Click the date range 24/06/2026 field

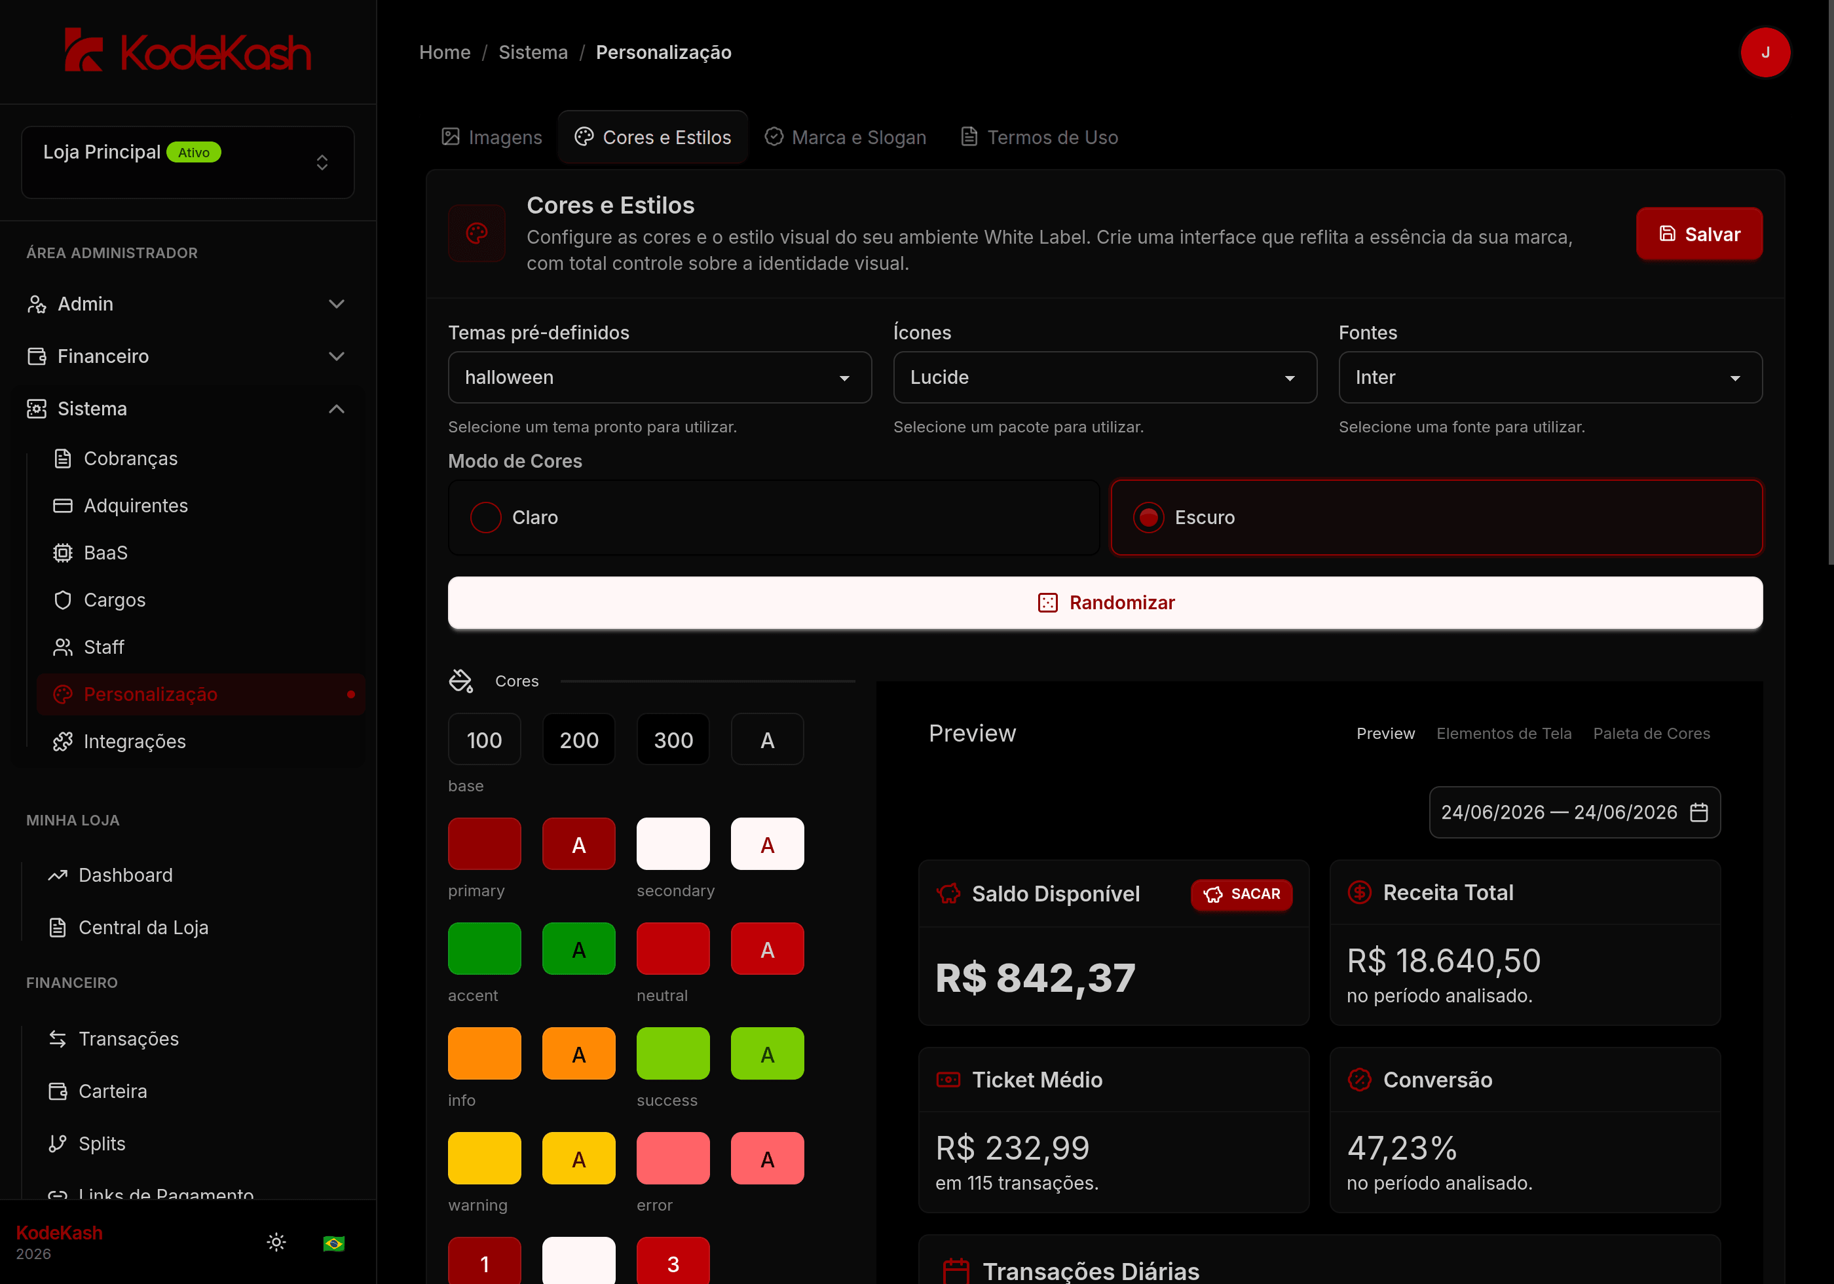[1575, 812]
